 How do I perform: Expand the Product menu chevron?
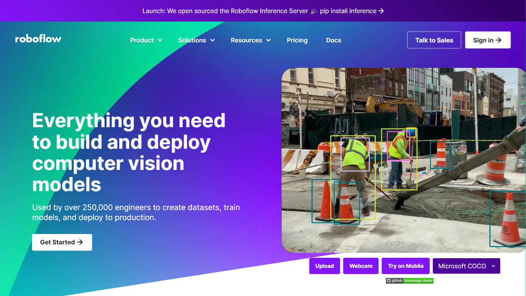pyautogui.click(x=160, y=40)
